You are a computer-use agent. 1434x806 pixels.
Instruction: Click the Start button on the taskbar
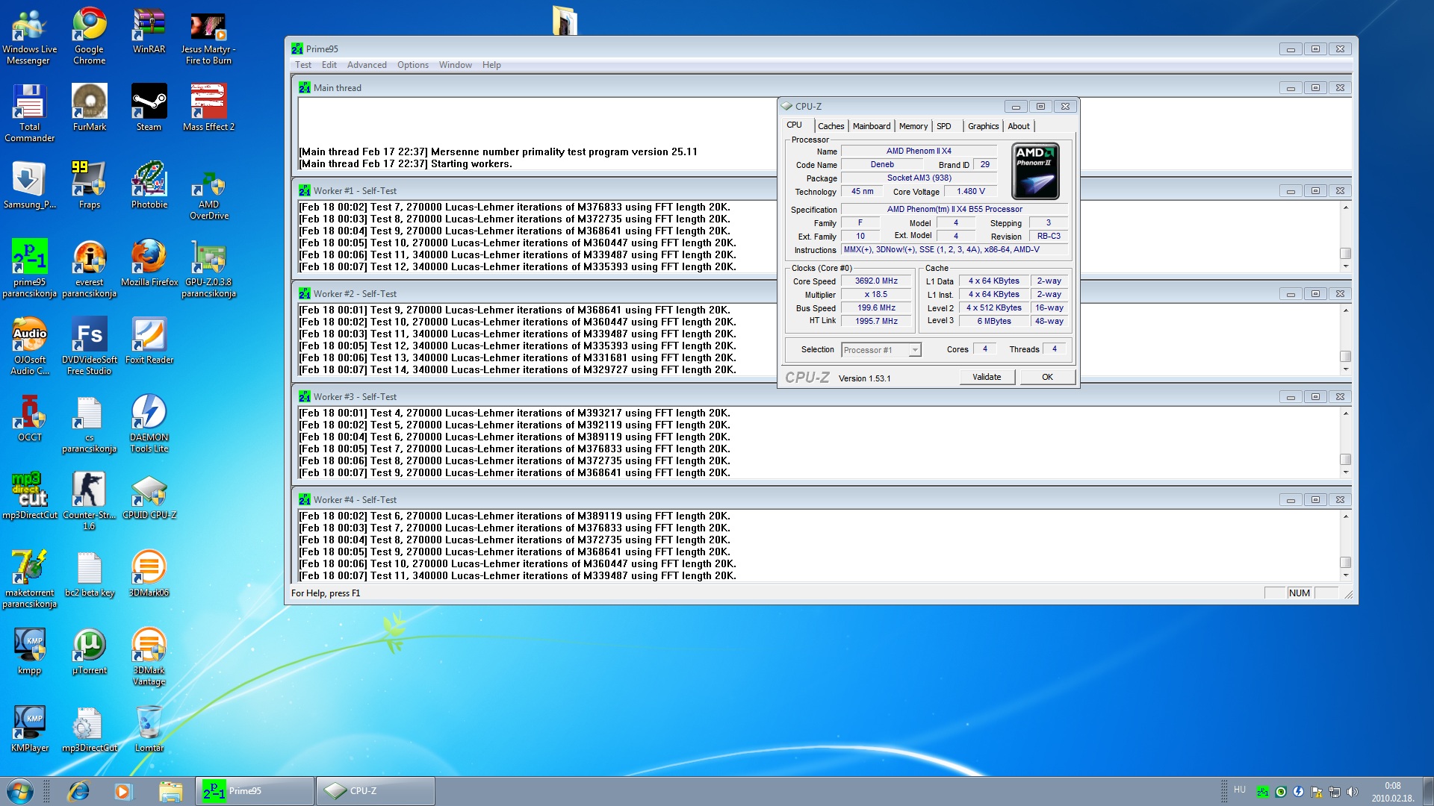point(20,791)
